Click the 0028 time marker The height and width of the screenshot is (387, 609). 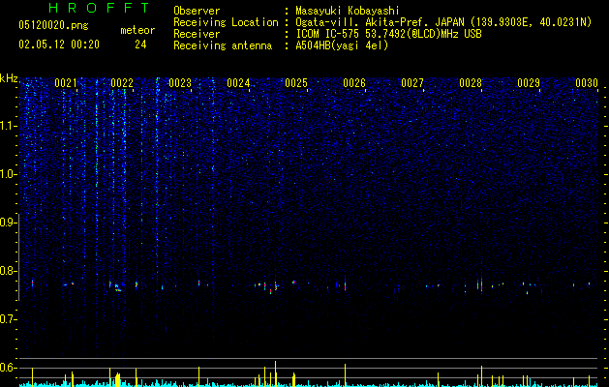(471, 83)
